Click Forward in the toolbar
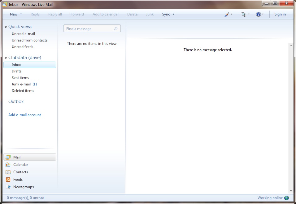This screenshot has width=296, height=204. point(77,14)
